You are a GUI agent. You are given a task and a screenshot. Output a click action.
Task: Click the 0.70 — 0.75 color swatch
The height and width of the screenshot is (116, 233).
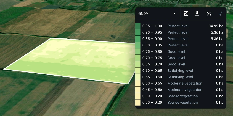(138, 58)
